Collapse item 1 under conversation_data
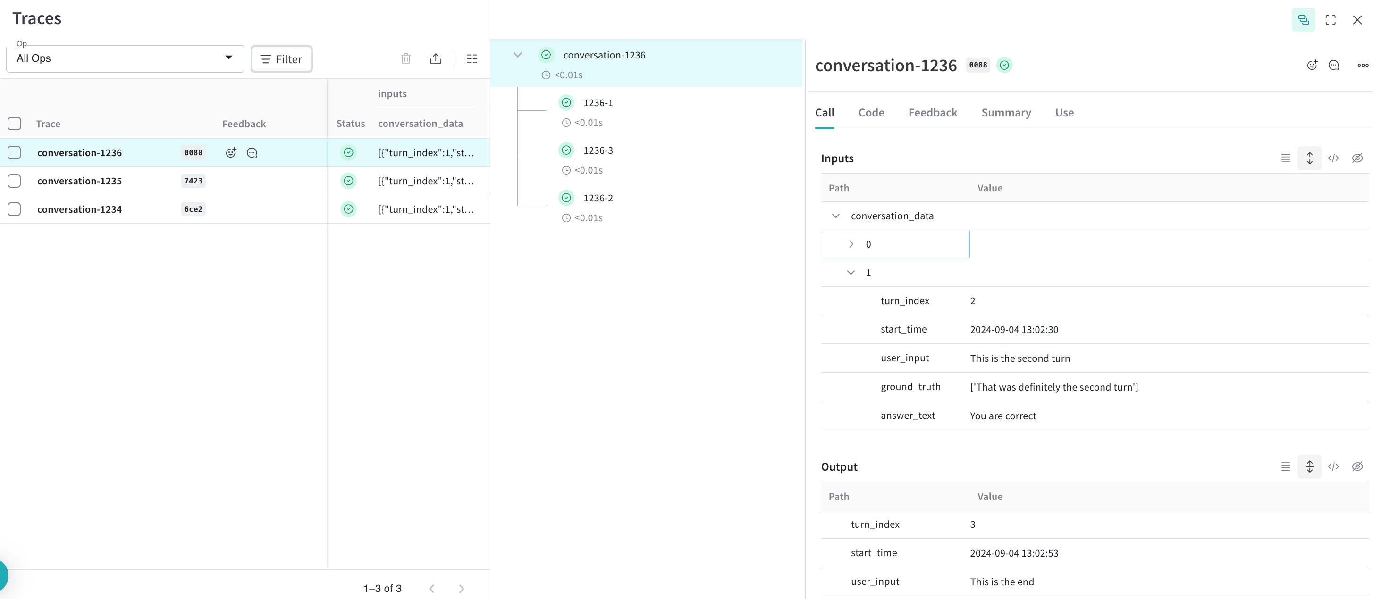The height and width of the screenshot is (599, 1373). [851, 273]
